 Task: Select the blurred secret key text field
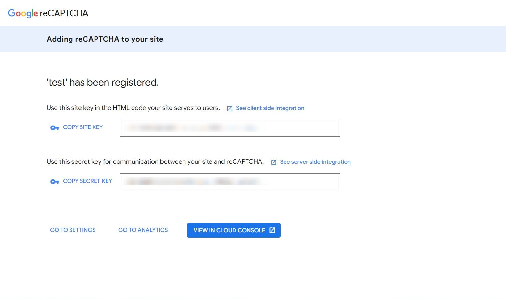click(x=230, y=182)
